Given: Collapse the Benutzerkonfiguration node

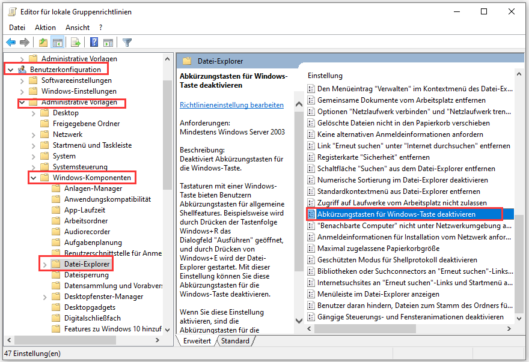Looking at the screenshot, I should point(10,70).
